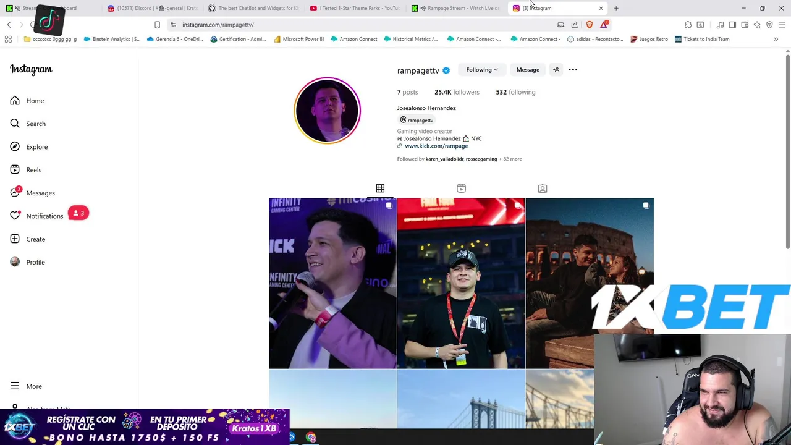Viewport: 791px width, 445px height.
Task: Open the Following dropdown for rampagettv
Action: [482, 70]
